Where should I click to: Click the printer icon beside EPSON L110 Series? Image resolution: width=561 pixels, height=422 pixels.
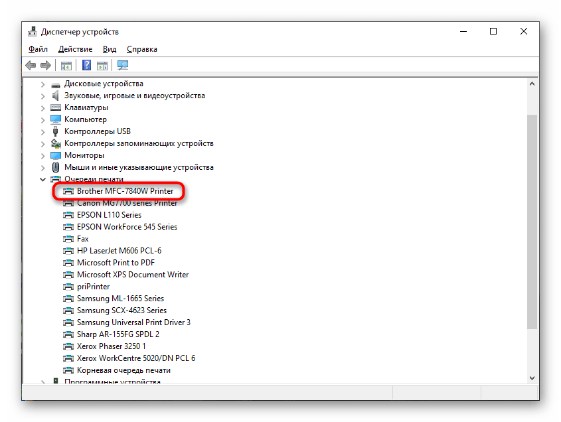(68, 215)
